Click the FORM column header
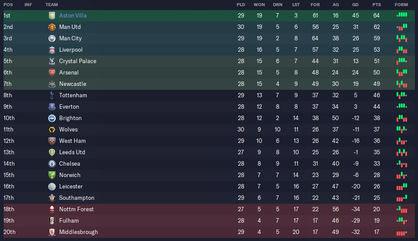The width and height of the screenshot is (418, 241). tap(401, 5)
